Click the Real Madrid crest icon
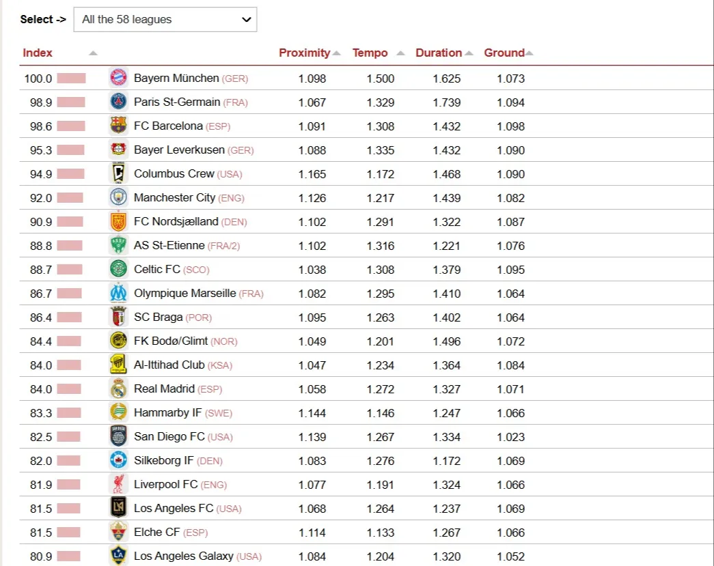 (x=119, y=388)
